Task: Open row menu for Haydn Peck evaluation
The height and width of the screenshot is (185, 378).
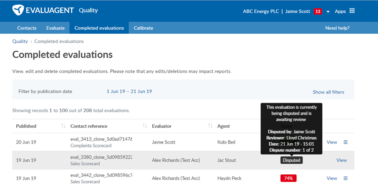Action: click(x=345, y=178)
